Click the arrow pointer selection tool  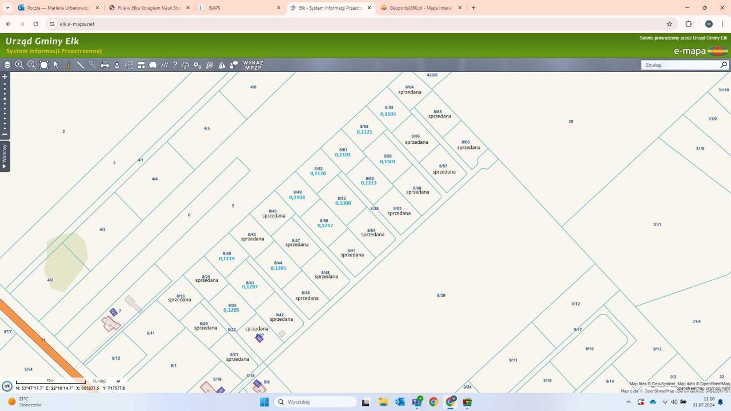click(56, 65)
